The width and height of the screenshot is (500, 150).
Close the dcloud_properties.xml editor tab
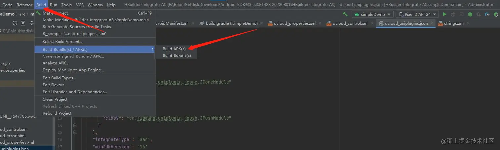pos(320,23)
